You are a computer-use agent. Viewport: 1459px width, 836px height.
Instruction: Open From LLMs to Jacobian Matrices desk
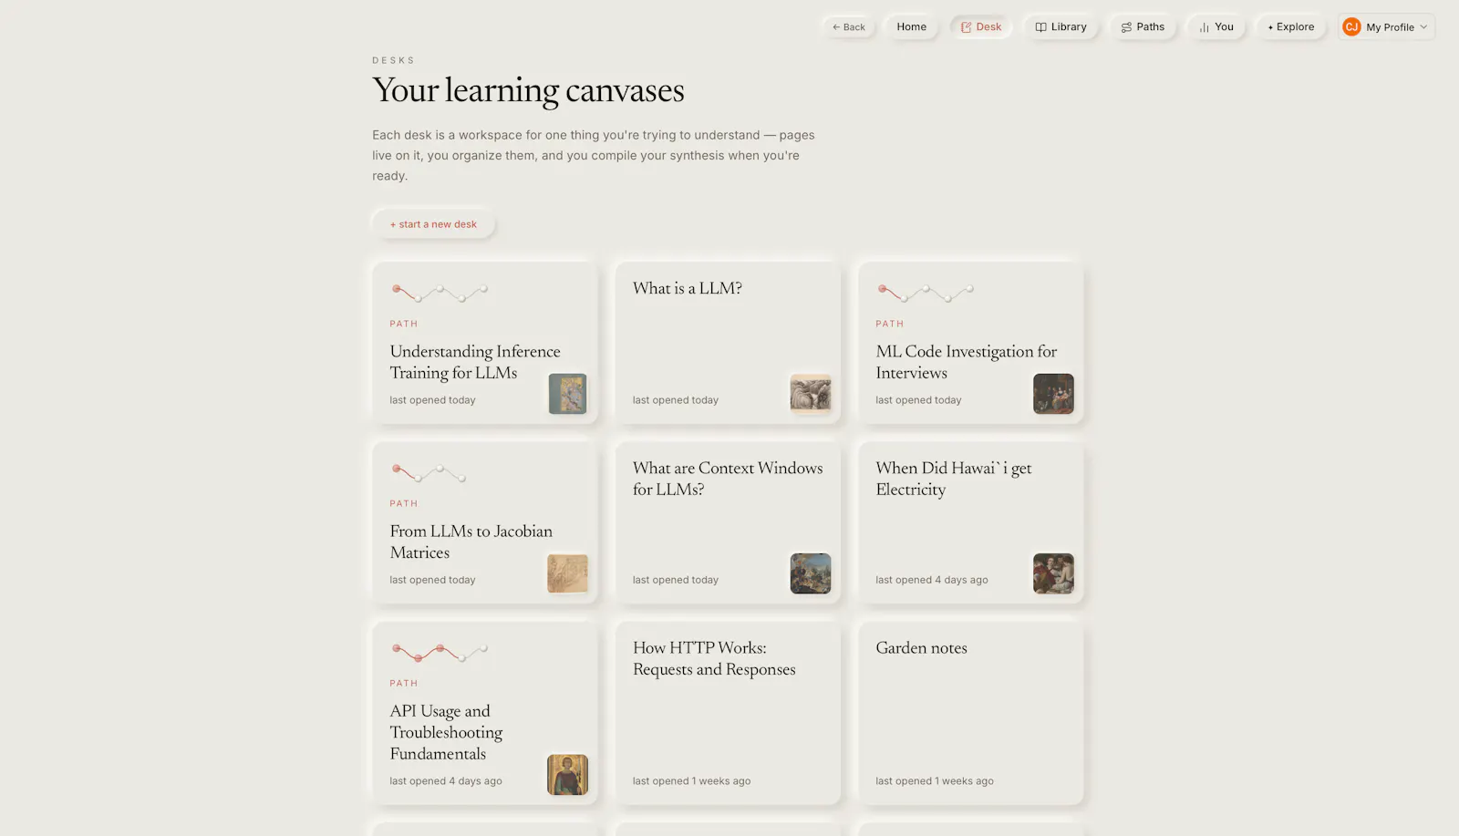click(484, 522)
